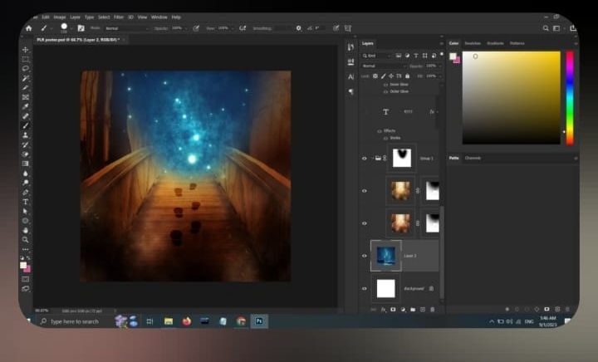Select the Lasso tool

coord(26,69)
